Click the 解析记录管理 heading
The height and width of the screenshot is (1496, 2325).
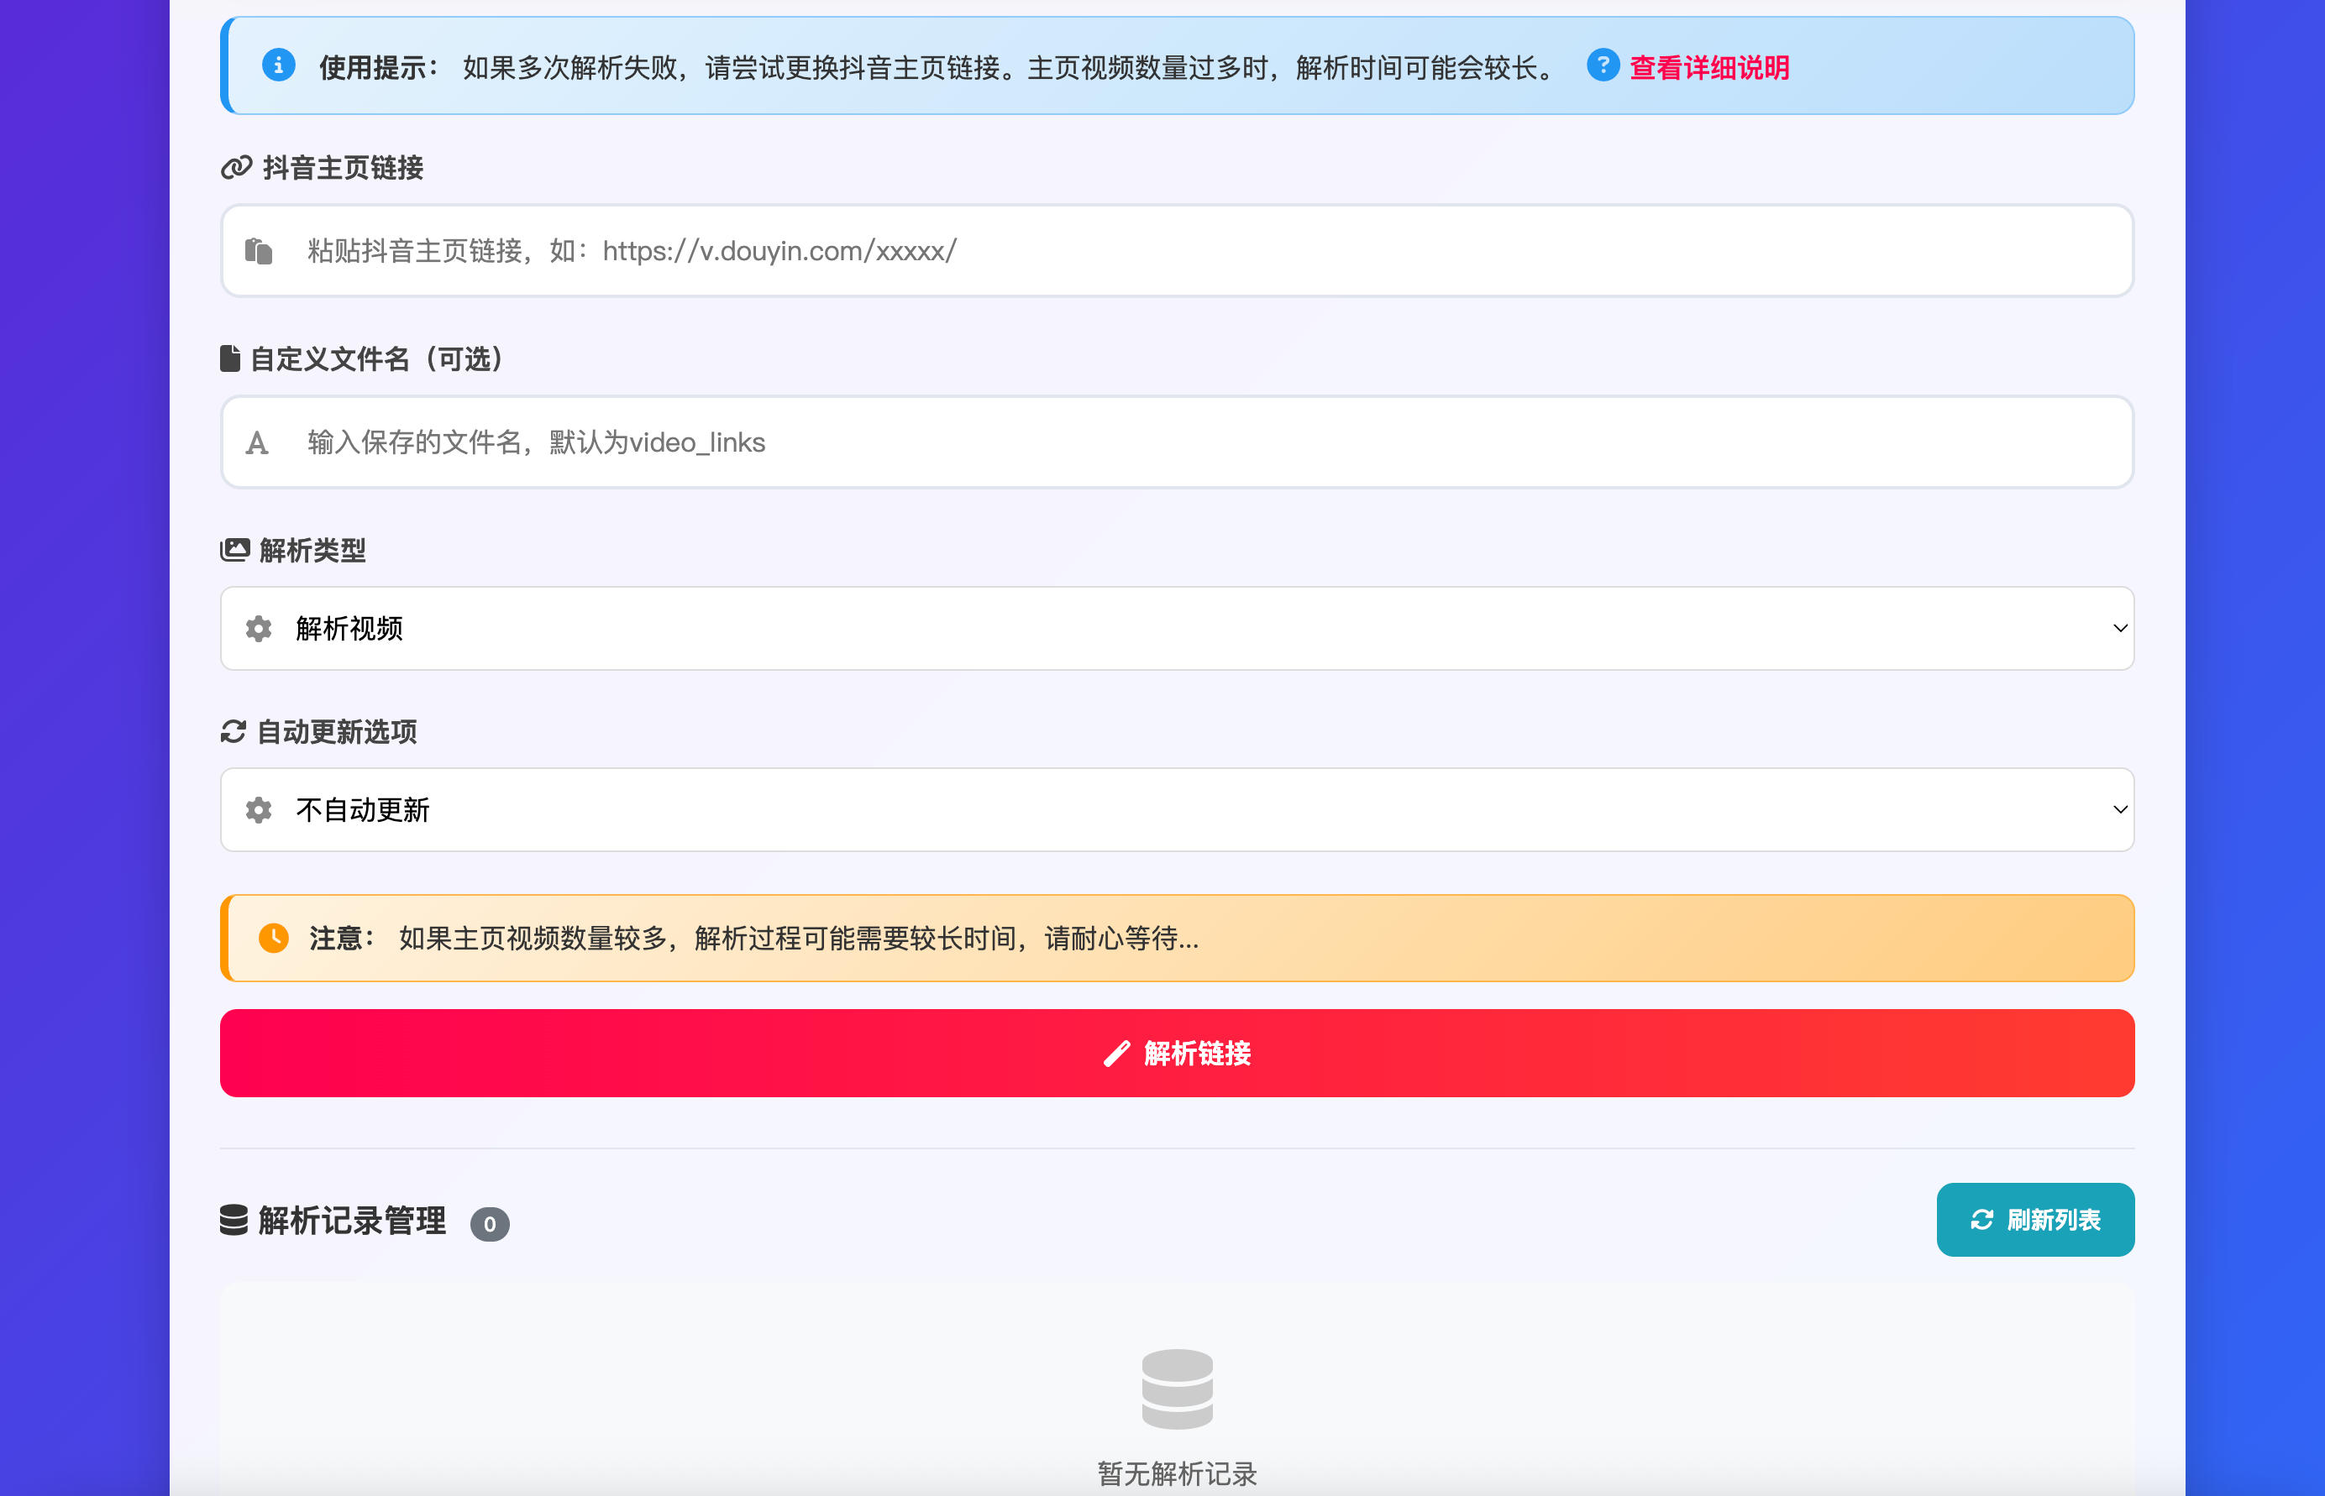coord(352,1221)
